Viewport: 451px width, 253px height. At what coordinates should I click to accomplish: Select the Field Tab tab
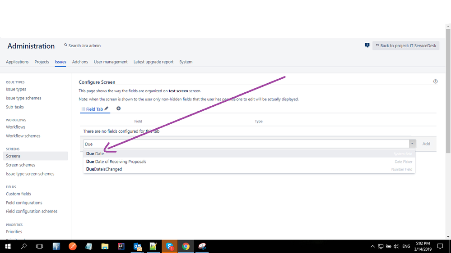pos(94,109)
